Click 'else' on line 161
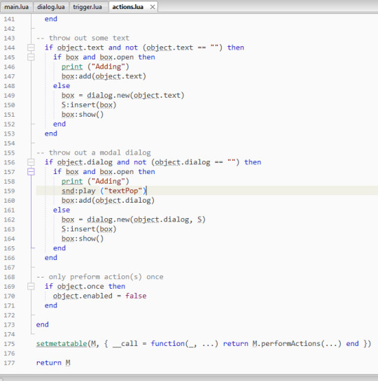Image resolution: width=378 pixels, height=381 pixels. [62, 210]
